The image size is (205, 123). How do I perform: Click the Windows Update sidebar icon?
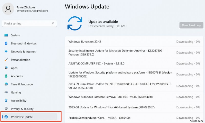pos(6,117)
